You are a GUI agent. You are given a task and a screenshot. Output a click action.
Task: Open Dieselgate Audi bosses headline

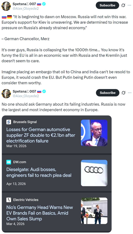click(39, 172)
